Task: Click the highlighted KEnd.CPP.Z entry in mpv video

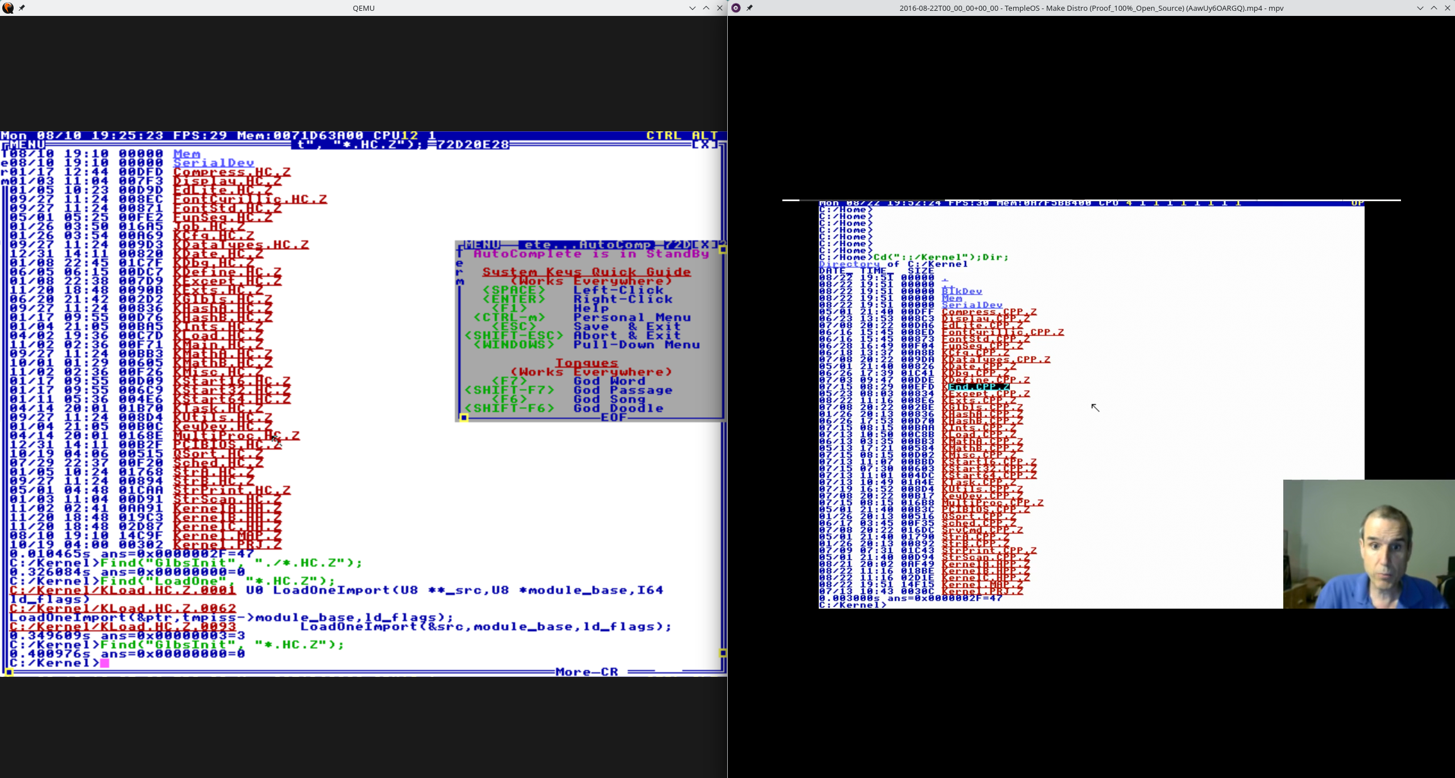Action: pos(976,387)
